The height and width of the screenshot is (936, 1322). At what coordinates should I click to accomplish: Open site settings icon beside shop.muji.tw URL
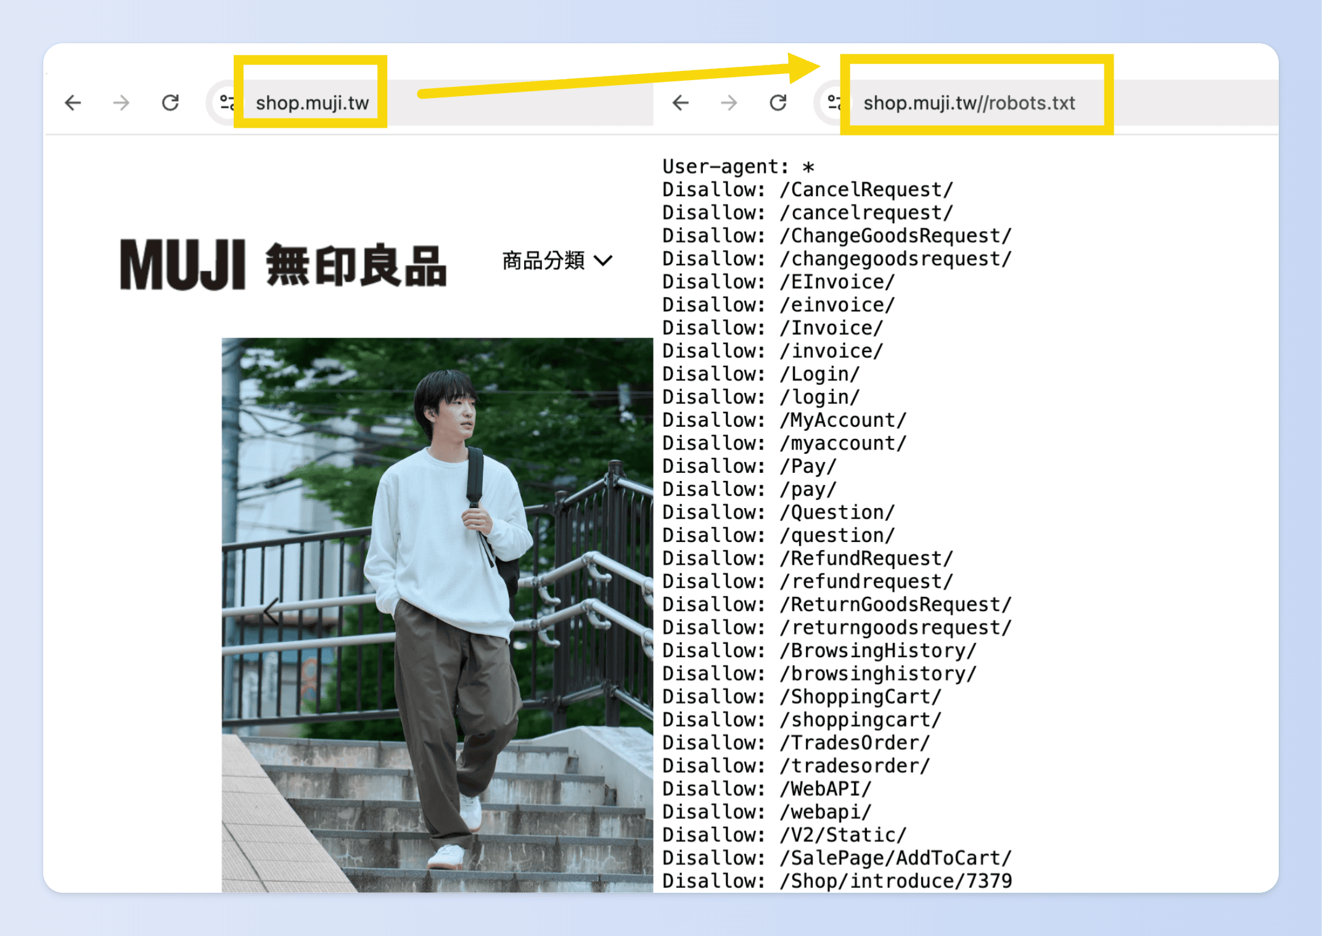tap(225, 103)
